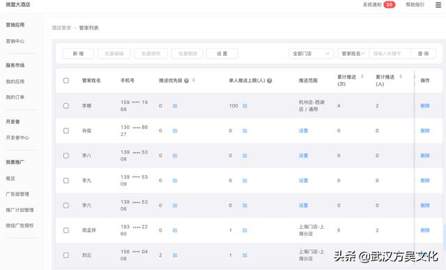Edit push priority for phone 156****0408 row

(175, 255)
